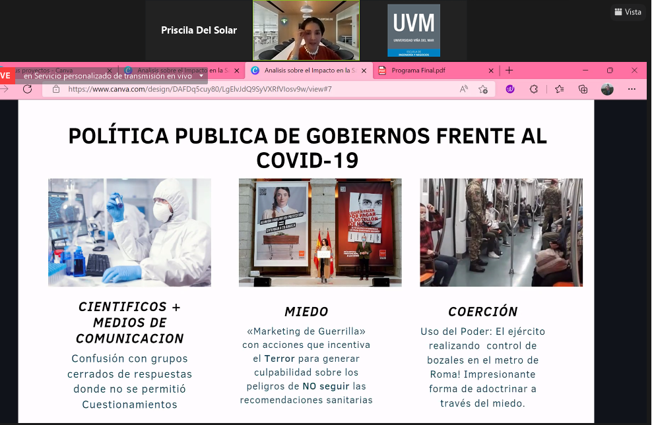The height and width of the screenshot is (425, 654).
Task: Switch to the Programa Final.pdf tab
Action: [418, 71]
